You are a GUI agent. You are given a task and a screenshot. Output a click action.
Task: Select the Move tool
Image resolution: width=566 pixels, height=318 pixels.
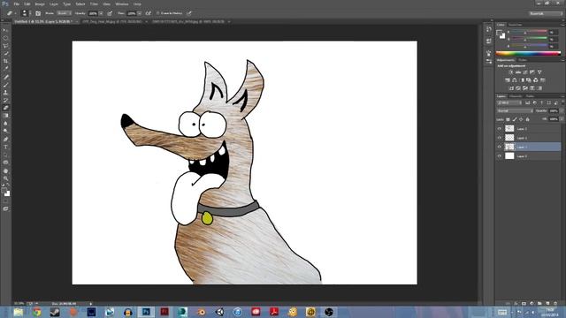tap(5, 30)
